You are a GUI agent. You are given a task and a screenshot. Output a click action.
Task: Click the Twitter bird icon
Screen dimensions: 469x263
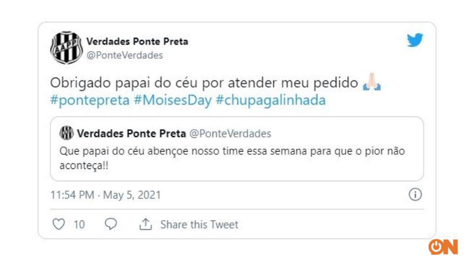click(414, 41)
